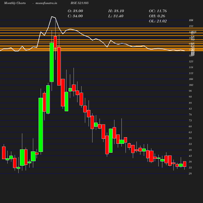
Task: Click the "BSE 521105" symbol label
Action: pos(80,3)
